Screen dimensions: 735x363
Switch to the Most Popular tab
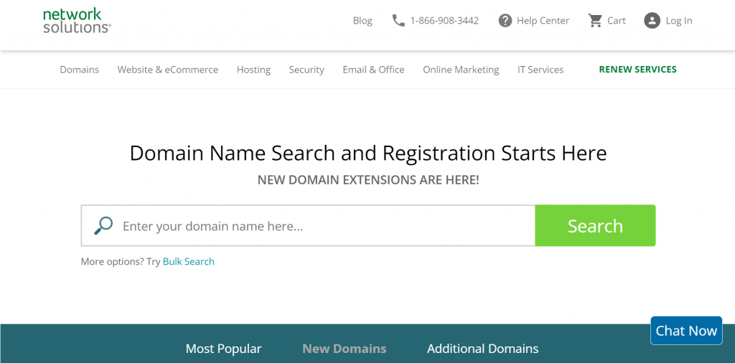(224, 349)
